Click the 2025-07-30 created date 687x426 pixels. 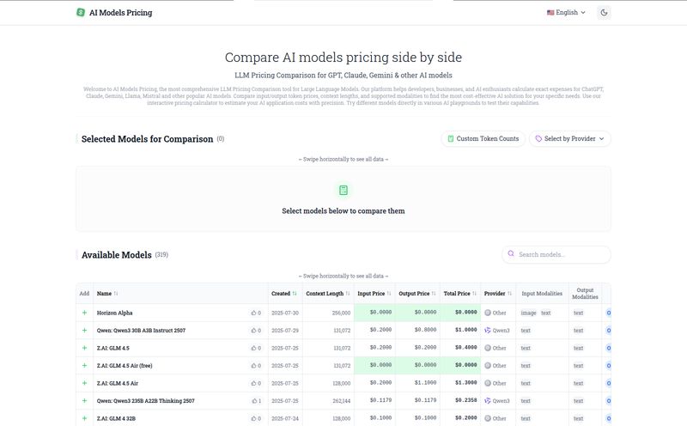click(285, 313)
